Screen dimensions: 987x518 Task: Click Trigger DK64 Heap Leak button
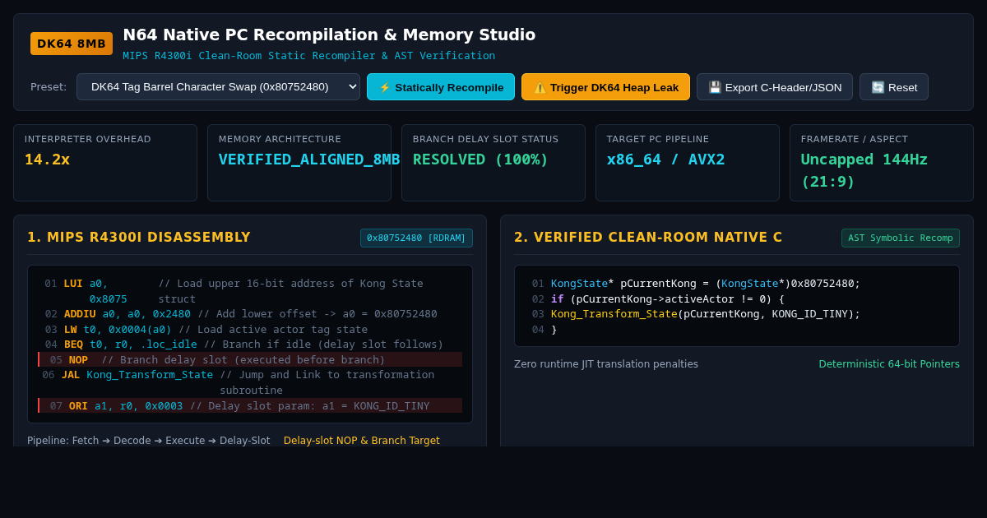click(x=605, y=87)
